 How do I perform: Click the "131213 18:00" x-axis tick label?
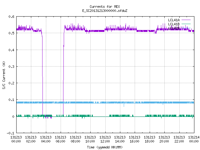coord(149,139)
